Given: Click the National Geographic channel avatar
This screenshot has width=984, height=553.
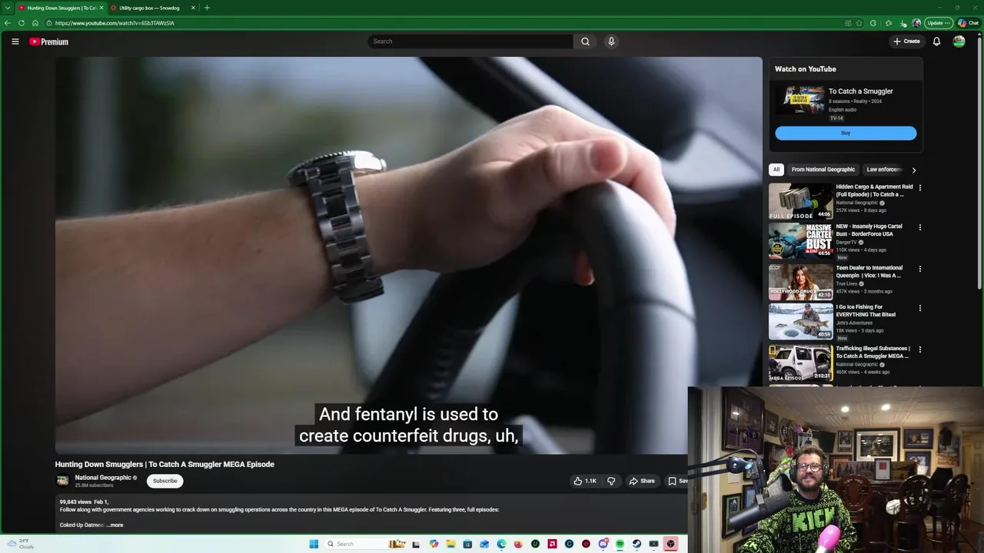Looking at the screenshot, I should 63,481.
